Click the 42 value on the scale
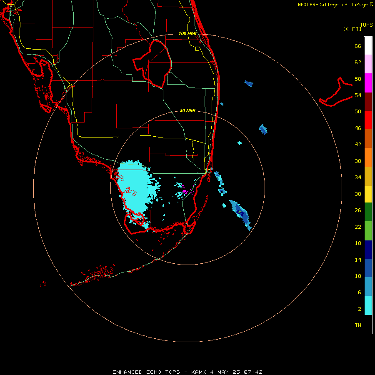Screen dimensions: 375x375 point(358,145)
